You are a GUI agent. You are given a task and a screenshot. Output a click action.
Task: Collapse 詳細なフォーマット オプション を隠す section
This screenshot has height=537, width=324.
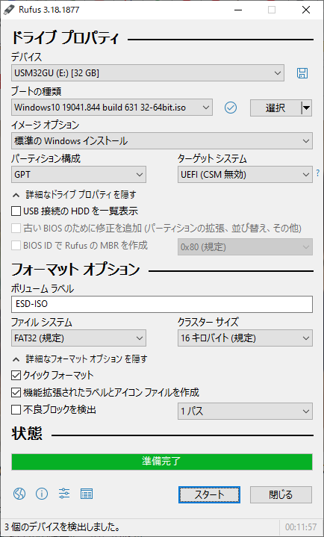(x=80, y=359)
